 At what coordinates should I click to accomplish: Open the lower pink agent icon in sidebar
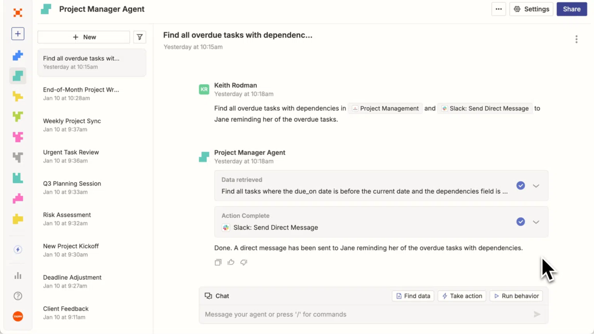pyautogui.click(x=18, y=198)
